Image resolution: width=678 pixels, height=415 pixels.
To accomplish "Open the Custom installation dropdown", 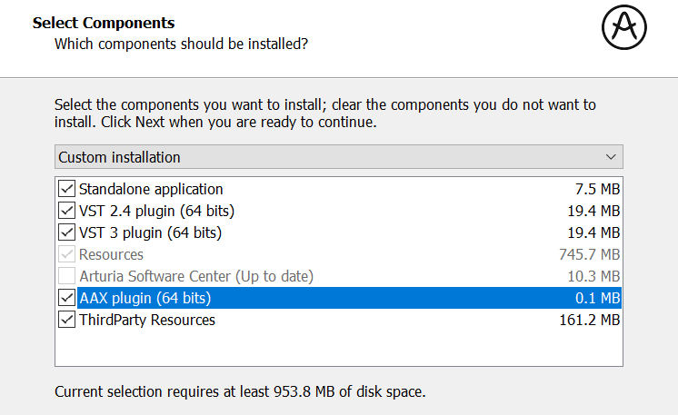I will (339, 157).
